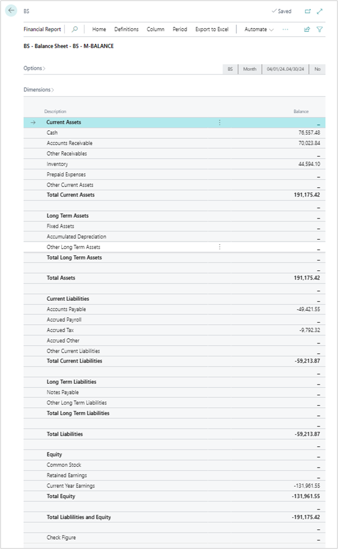This screenshot has height=549, width=338.
Task: Select the Home menu item
Action: pyautogui.click(x=99, y=29)
